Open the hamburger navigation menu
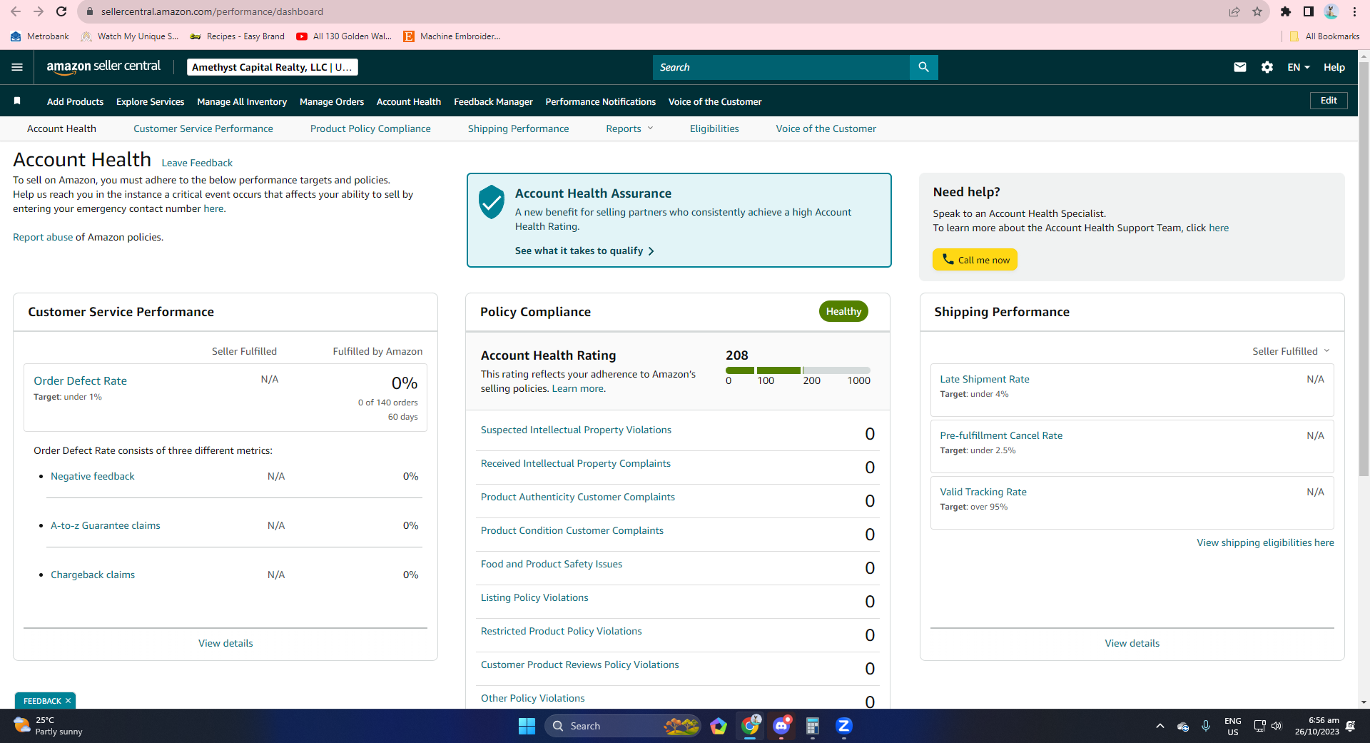Viewport: 1370px width, 743px height. (17, 67)
